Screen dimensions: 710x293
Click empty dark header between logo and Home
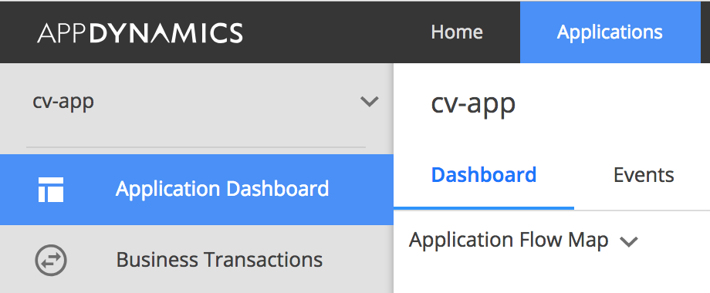[x=335, y=32]
